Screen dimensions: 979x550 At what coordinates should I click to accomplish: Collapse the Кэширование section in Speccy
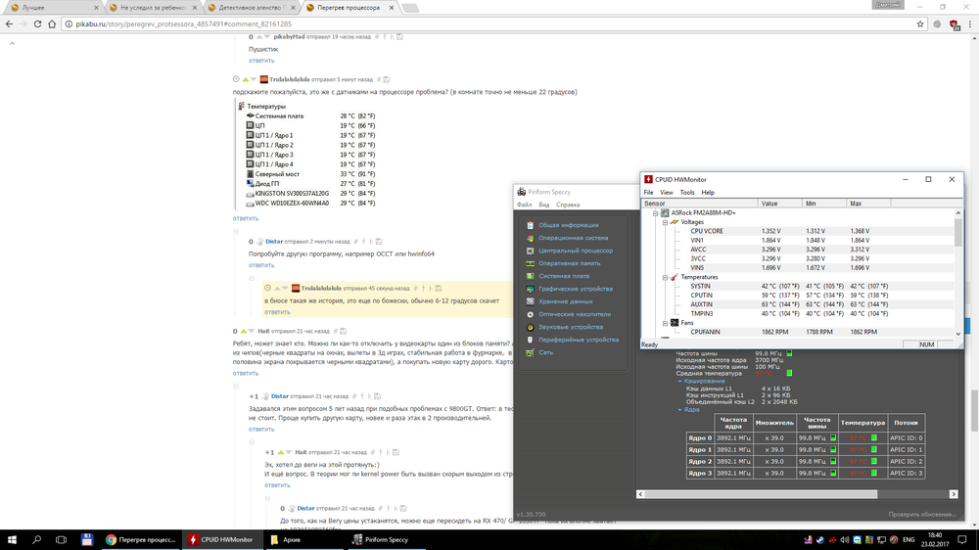coord(679,381)
